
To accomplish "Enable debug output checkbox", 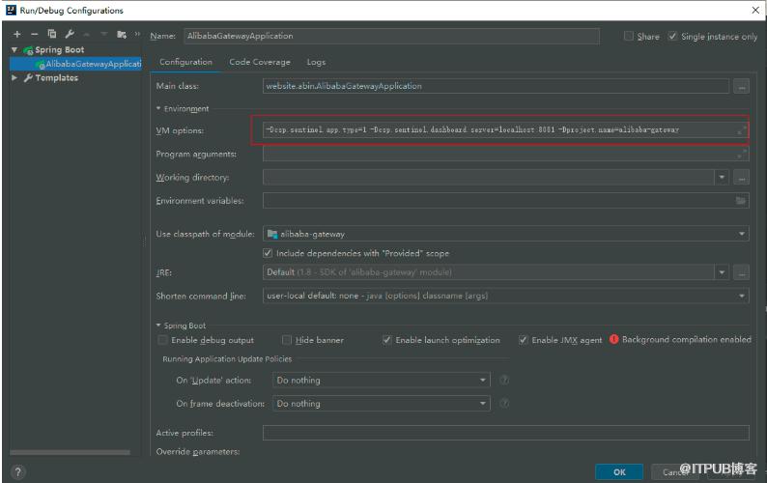I will tap(162, 340).
